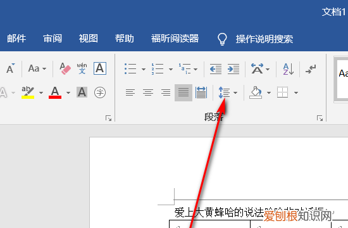
Task: Expand the highlight color dropdown arrow
Action: pos(41,92)
